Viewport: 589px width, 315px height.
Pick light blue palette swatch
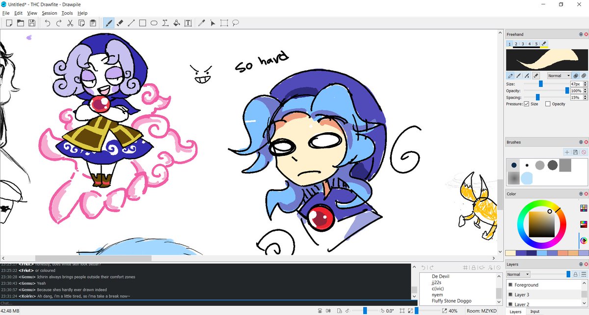[542, 253]
